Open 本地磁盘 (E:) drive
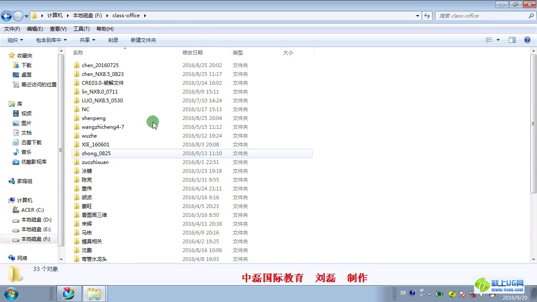The height and width of the screenshot is (302, 537). coord(36,229)
